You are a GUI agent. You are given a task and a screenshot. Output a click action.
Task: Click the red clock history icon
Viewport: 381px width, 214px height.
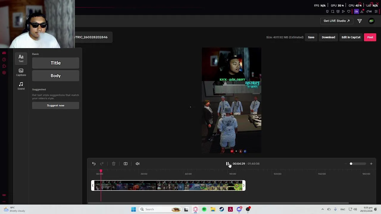coord(4,60)
